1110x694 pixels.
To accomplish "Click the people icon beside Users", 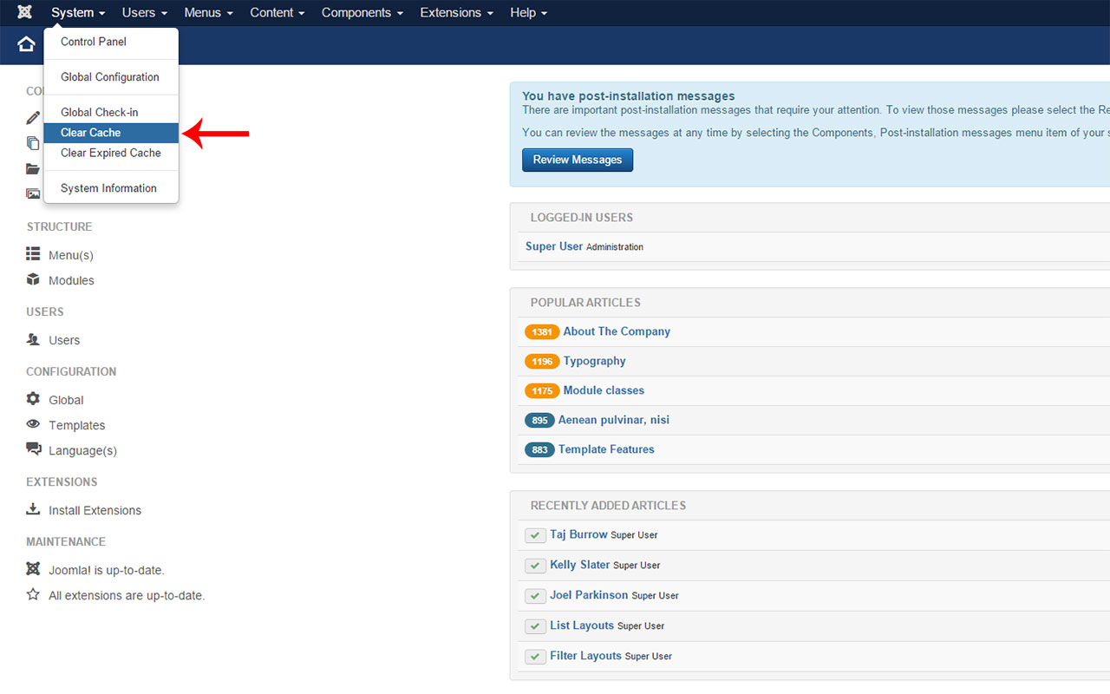I will (x=33, y=339).
